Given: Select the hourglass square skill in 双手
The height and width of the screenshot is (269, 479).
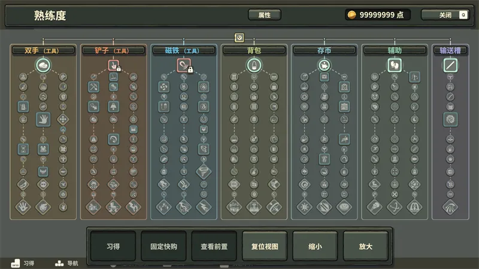Looking at the screenshot, I should tap(23, 149).
